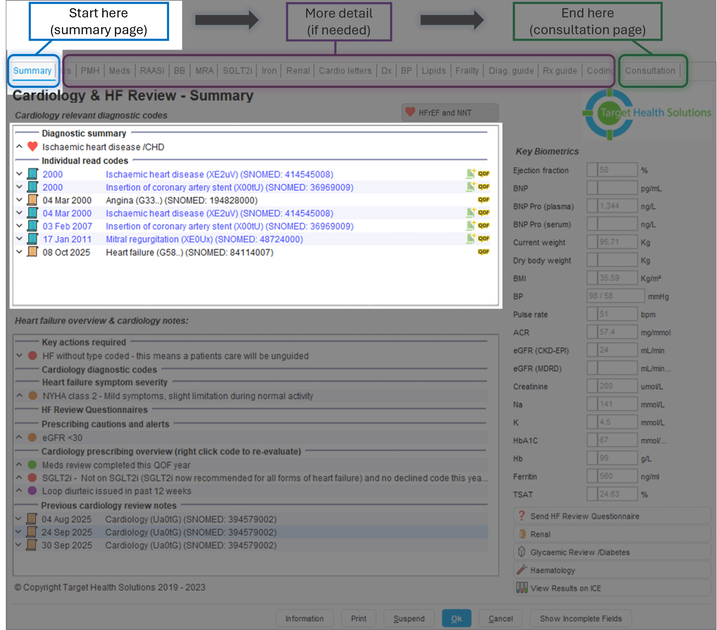
Task: Switch to the Consultation tab
Action: point(650,71)
